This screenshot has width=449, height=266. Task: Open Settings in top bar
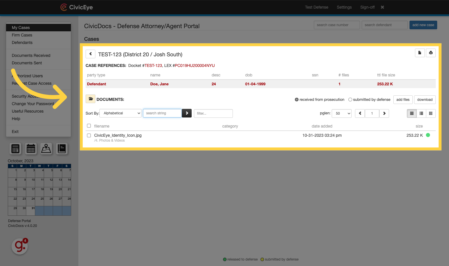click(x=344, y=7)
